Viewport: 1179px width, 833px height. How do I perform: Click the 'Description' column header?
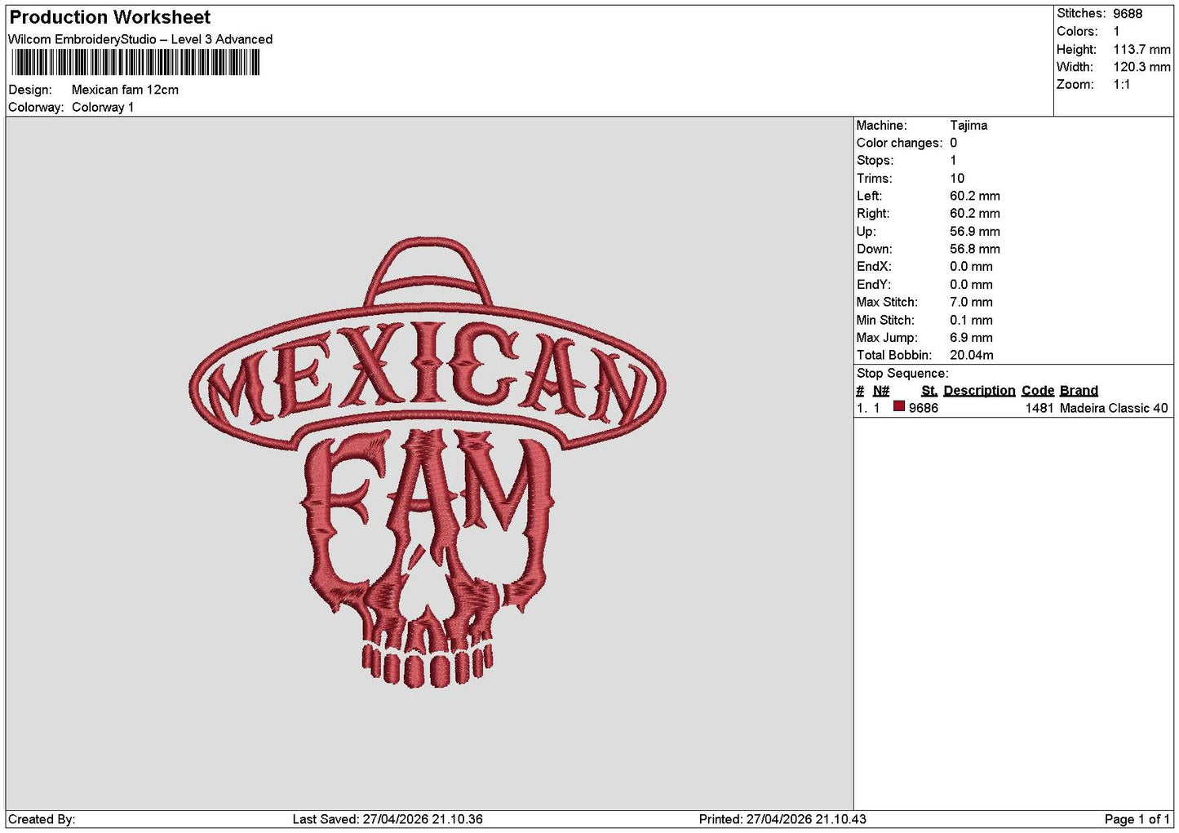point(979,391)
